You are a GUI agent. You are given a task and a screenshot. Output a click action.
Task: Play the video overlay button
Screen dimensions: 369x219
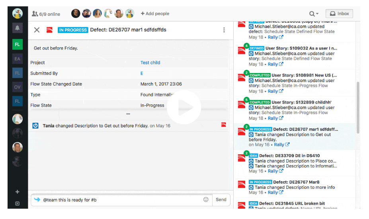pos(184,108)
